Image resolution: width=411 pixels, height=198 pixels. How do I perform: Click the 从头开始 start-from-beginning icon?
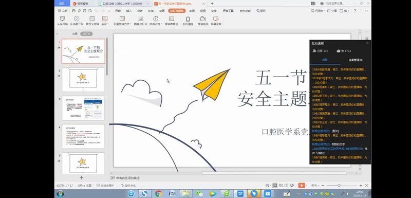[x=62, y=19]
